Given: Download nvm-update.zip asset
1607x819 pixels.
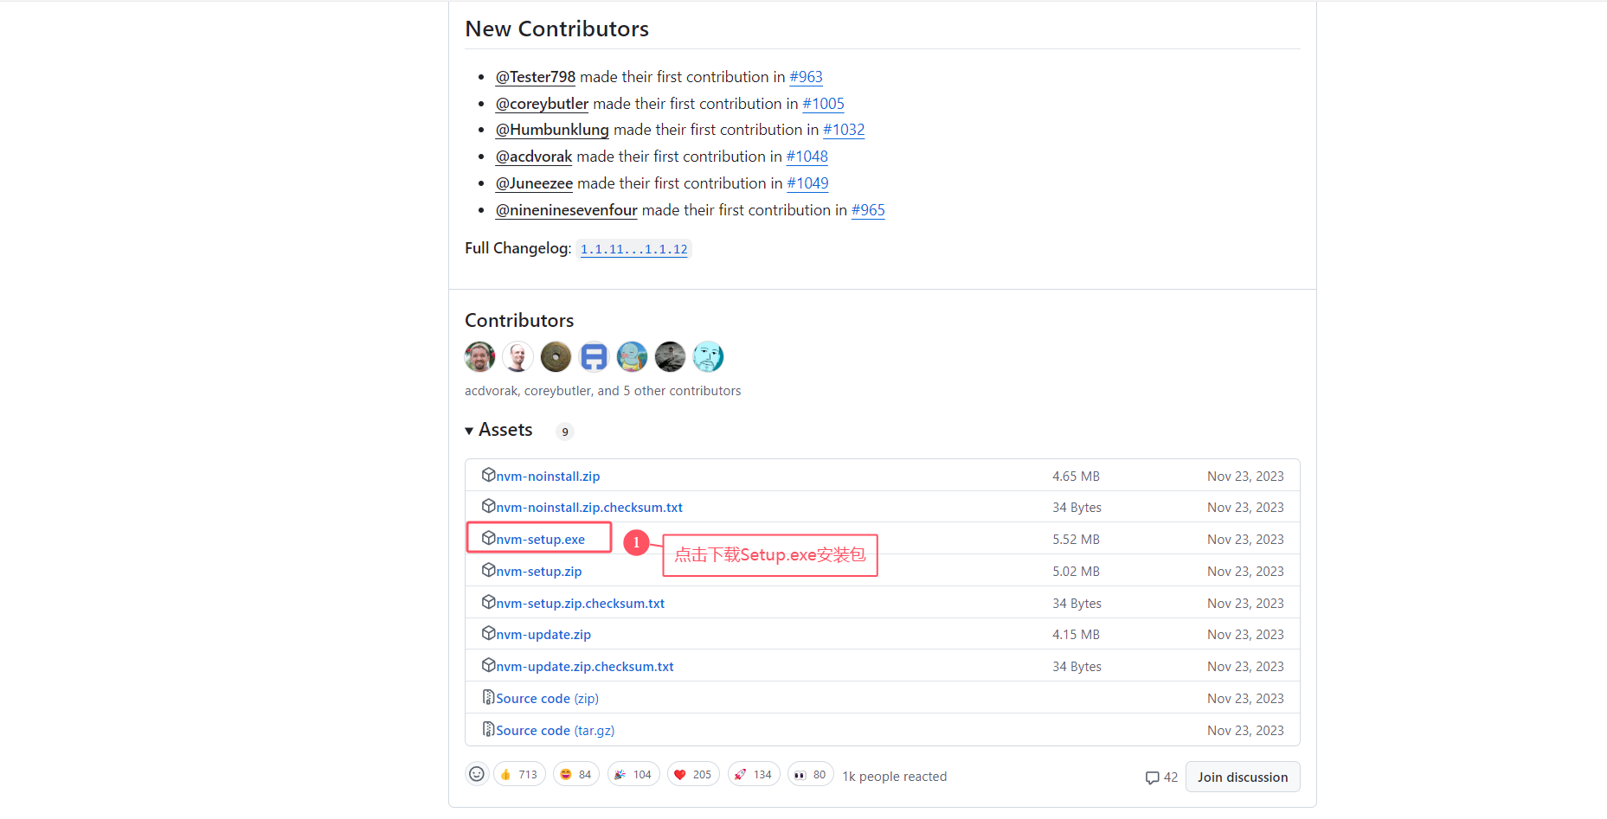Looking at the screenshot, I should [543, 635].
